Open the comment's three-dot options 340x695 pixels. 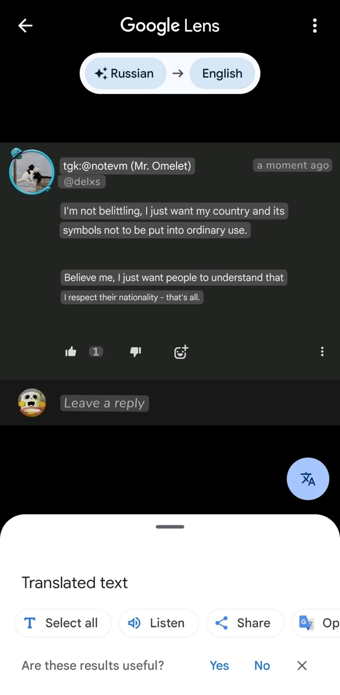322,351
